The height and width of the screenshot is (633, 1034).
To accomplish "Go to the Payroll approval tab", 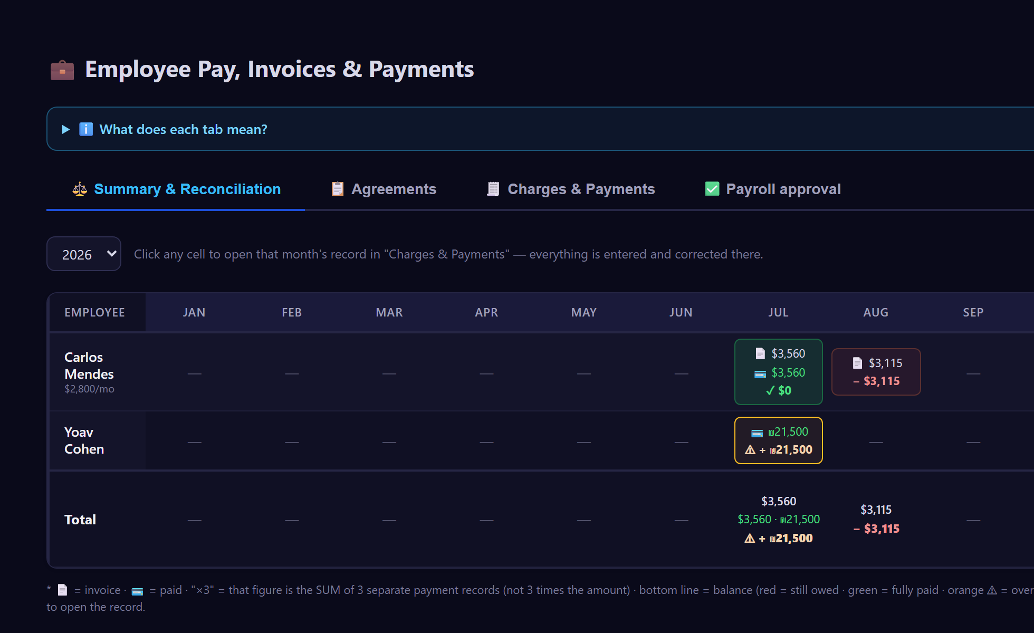I will coord(773,189).
